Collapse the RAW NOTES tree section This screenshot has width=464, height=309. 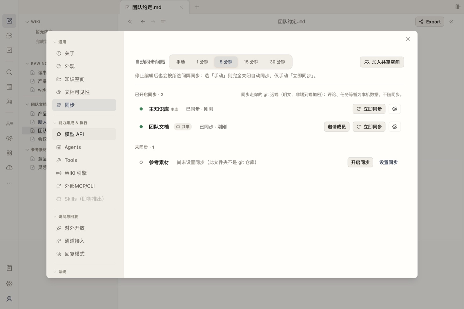click(36, 63)
